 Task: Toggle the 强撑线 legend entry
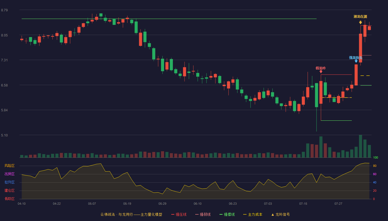click(x=227, y=214)
